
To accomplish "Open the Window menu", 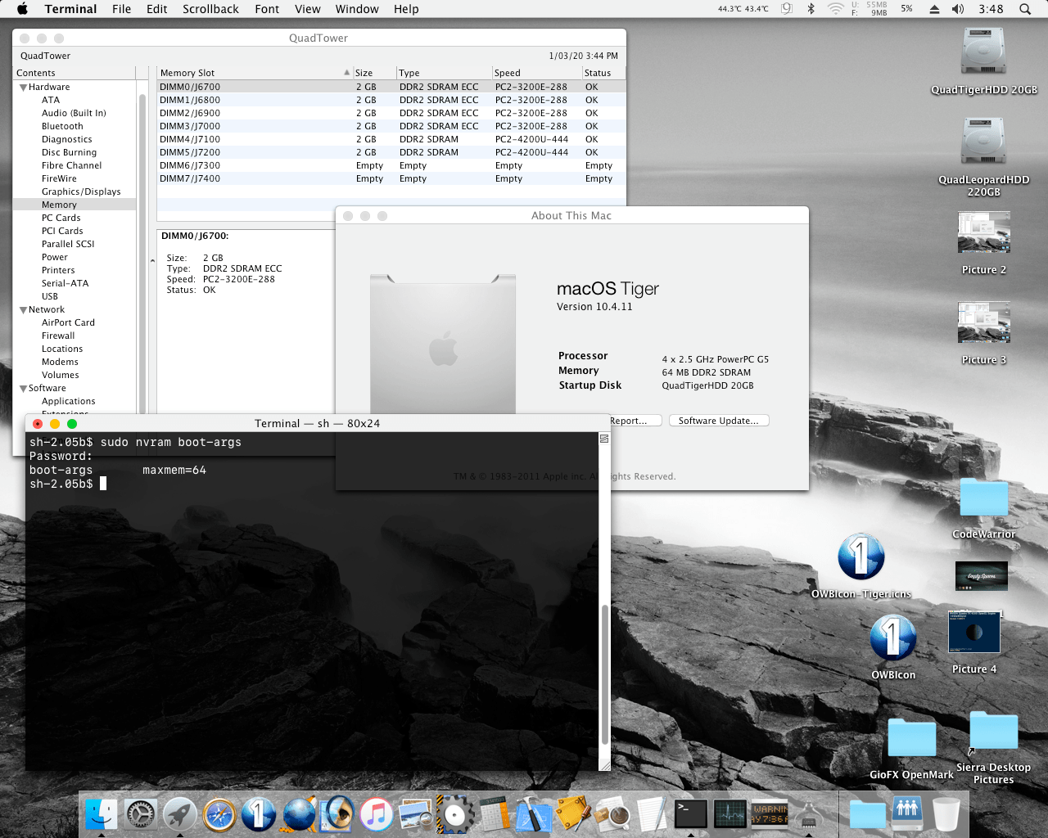I will point(357,9).
